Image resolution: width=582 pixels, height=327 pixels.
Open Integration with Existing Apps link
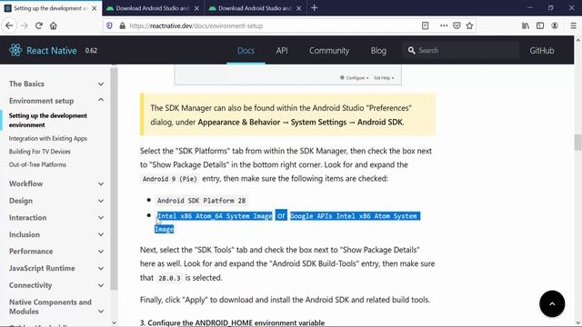[48, 138]
